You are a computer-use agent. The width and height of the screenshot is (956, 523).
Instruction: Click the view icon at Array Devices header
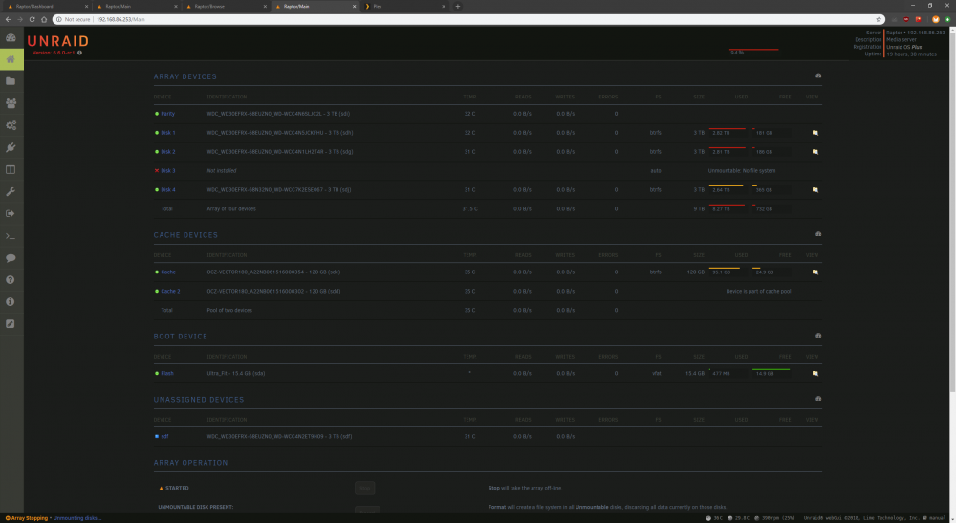point(818,76)
